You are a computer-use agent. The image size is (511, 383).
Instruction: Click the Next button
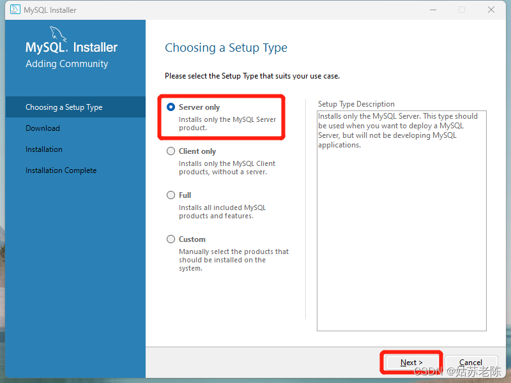411,362
